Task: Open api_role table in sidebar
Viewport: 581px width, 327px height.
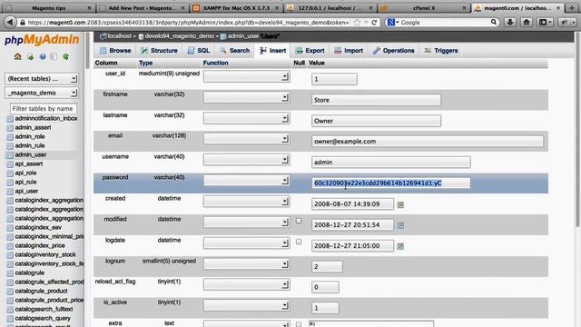Action: pyautogui.click(x=25, y=173)
